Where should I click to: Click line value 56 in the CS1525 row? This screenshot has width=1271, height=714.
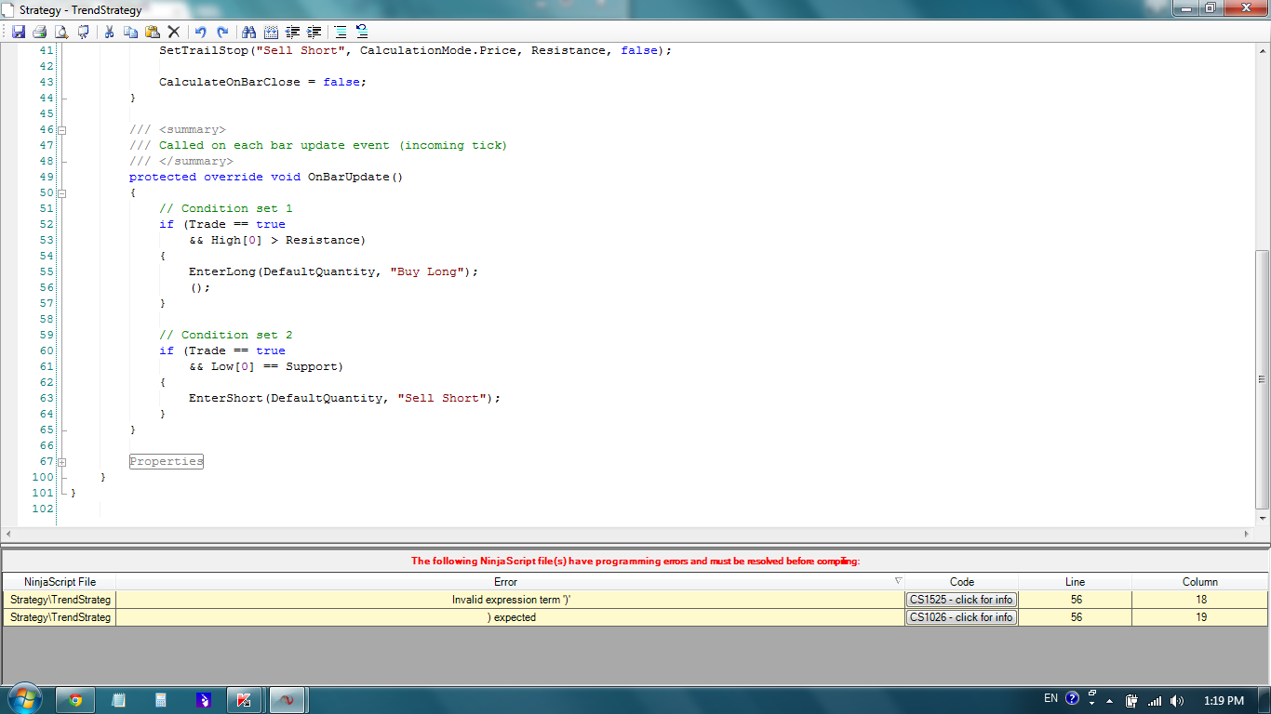[1077, 600]
